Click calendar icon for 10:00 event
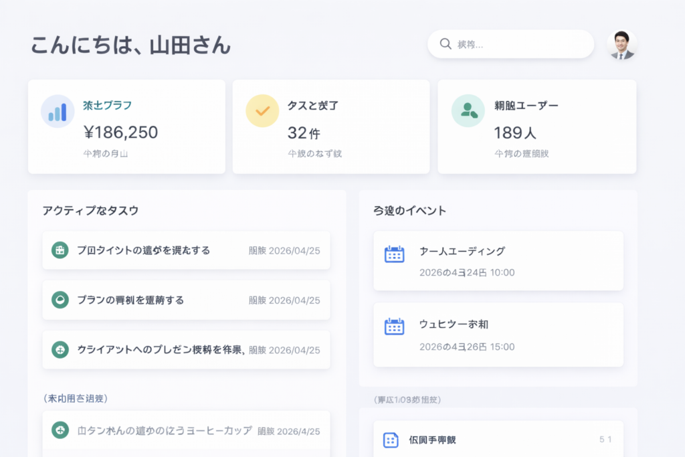Image resolution: width=685 pixels, height=457 pixels. pos(394,254)
